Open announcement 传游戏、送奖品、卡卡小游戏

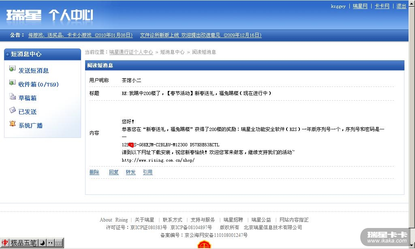pyautogui.click(x=81, y=35)
